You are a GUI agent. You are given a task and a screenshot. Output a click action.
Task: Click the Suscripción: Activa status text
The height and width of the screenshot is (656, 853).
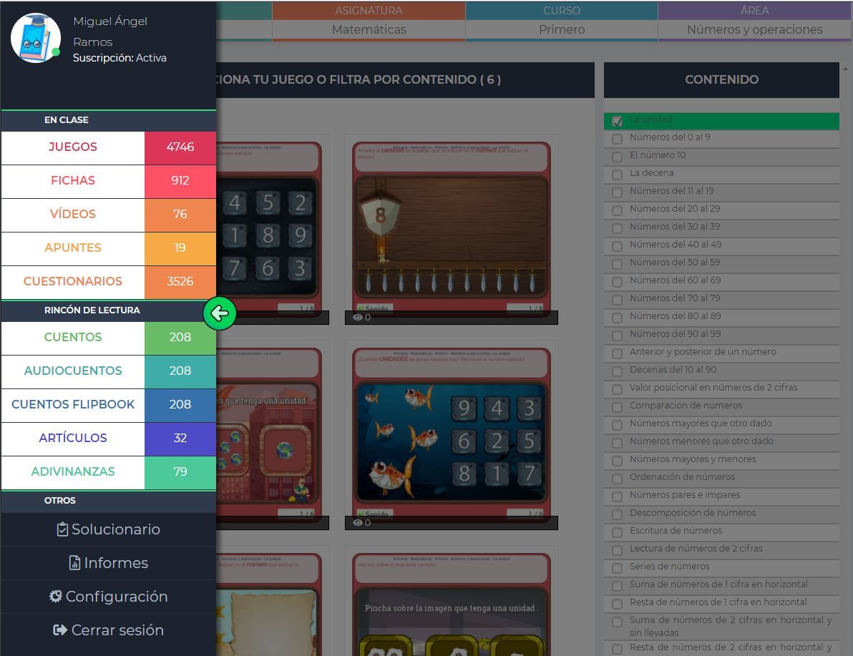(x=120, y=58)
